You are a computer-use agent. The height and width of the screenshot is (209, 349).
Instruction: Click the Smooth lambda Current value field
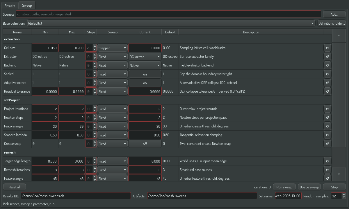(x=145, y=135)
